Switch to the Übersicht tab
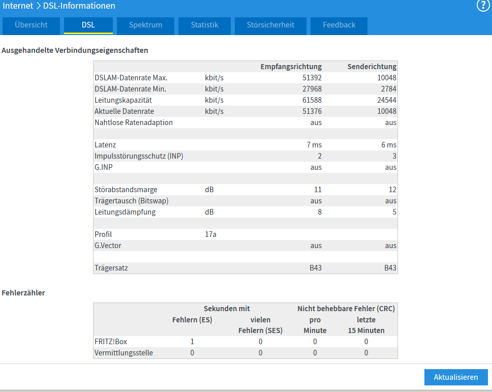 tap(31, 25)
